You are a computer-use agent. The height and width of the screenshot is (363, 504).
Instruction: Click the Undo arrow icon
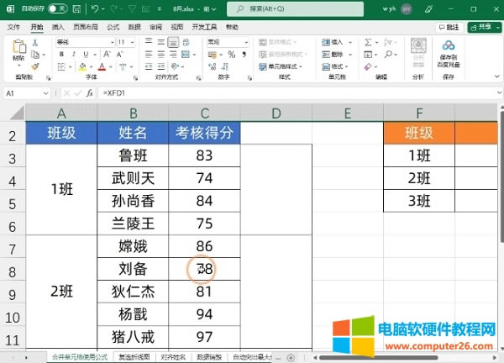coord(96,8)
